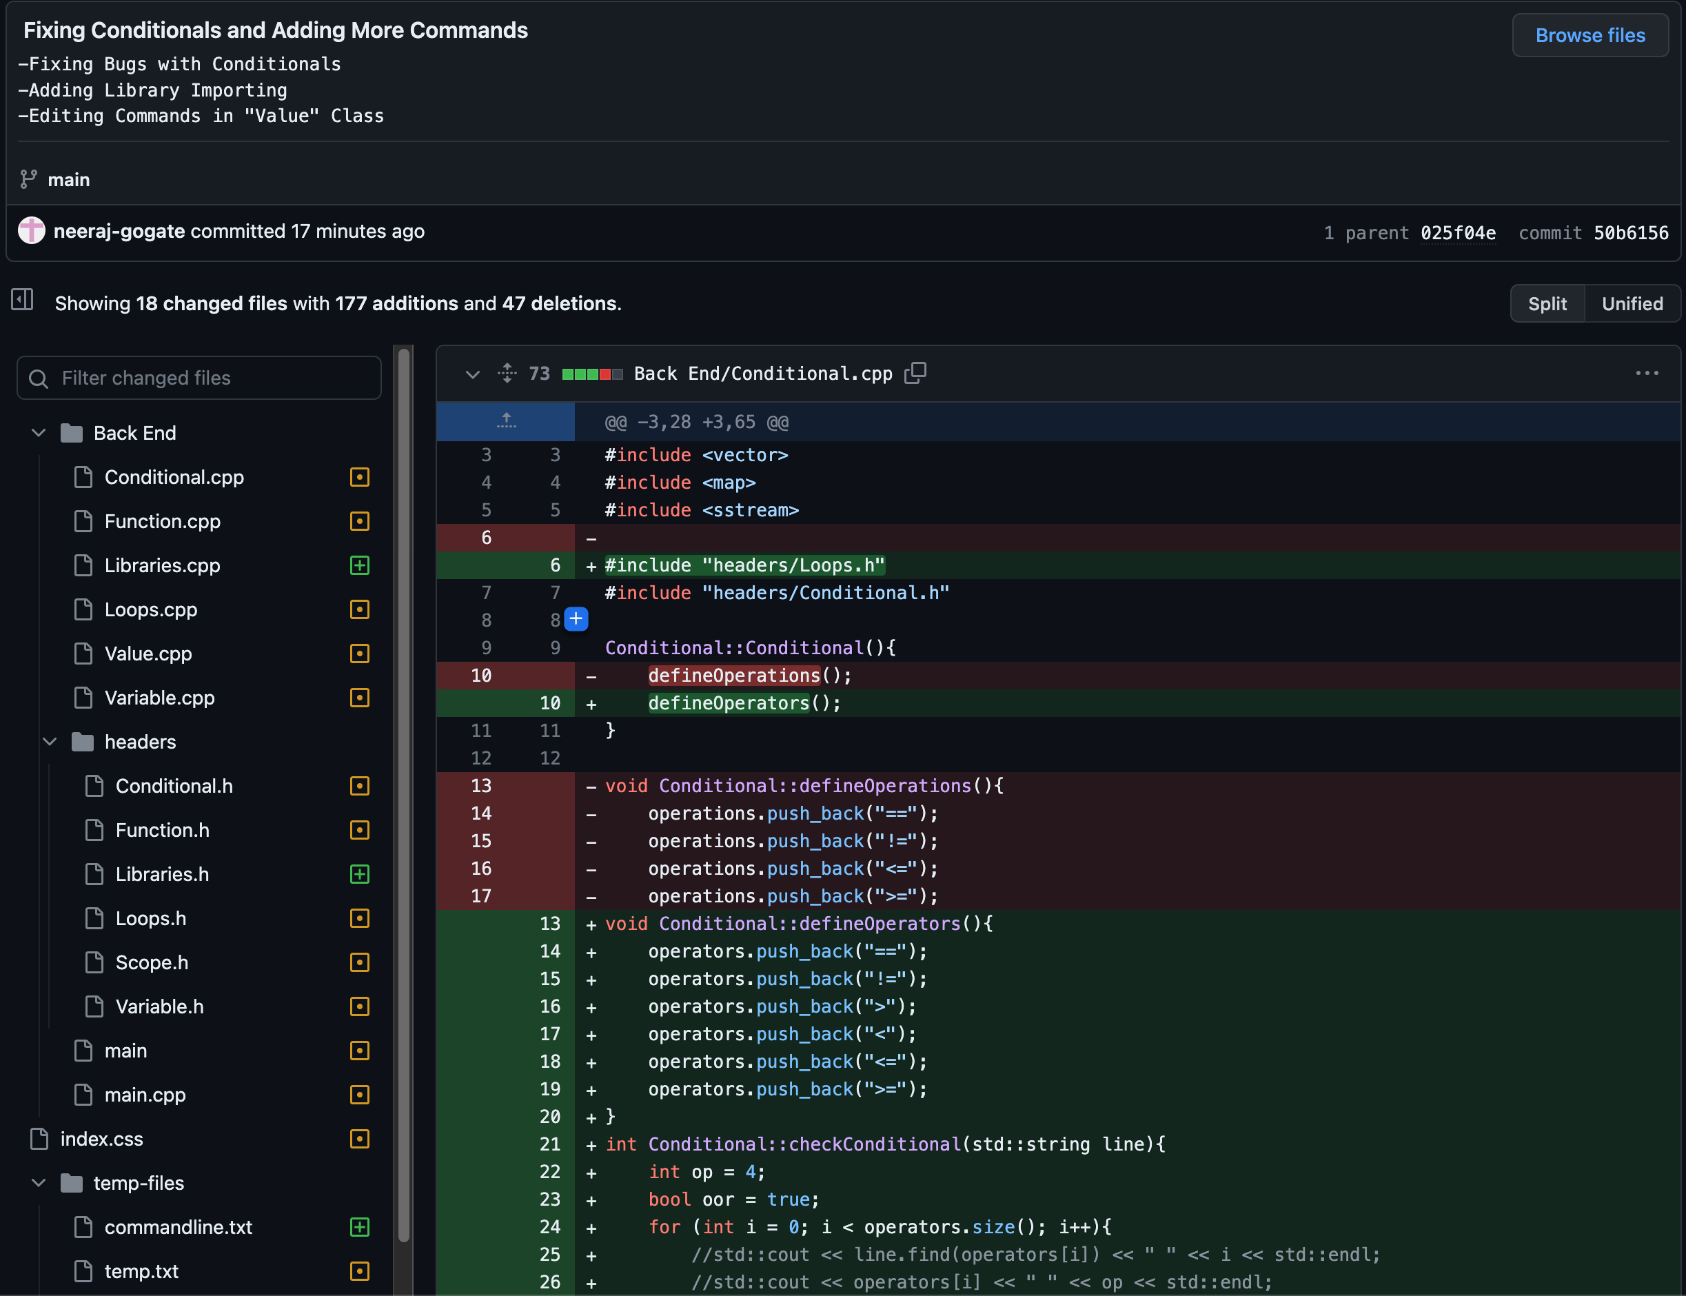Collapse the Conditional.cpp diff with chevron
The width and height of the screenshot is (1686, 1296).
473,375
